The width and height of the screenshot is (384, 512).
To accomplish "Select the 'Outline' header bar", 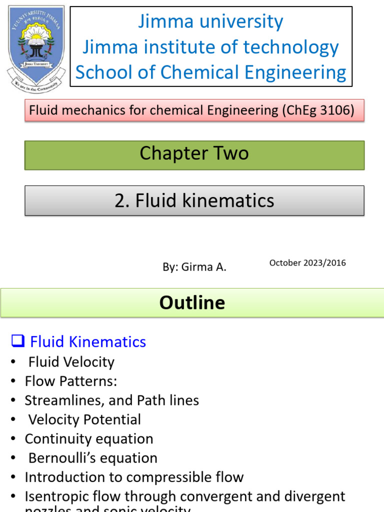I will (x=192, y=302).
